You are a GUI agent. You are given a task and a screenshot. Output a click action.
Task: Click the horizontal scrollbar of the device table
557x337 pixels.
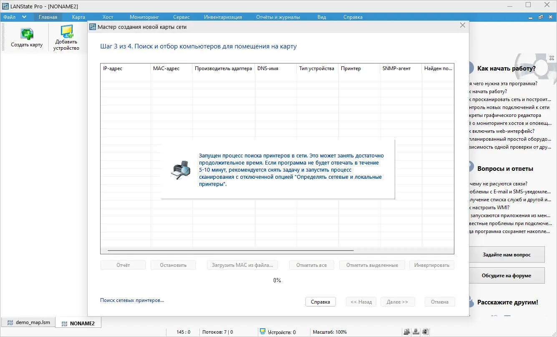pyautogui.click(x=231, y=250)
